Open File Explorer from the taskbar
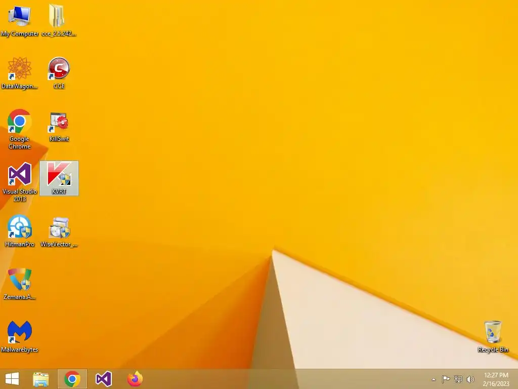The width and height of the screenshot is (518, 389). (41, 379)
